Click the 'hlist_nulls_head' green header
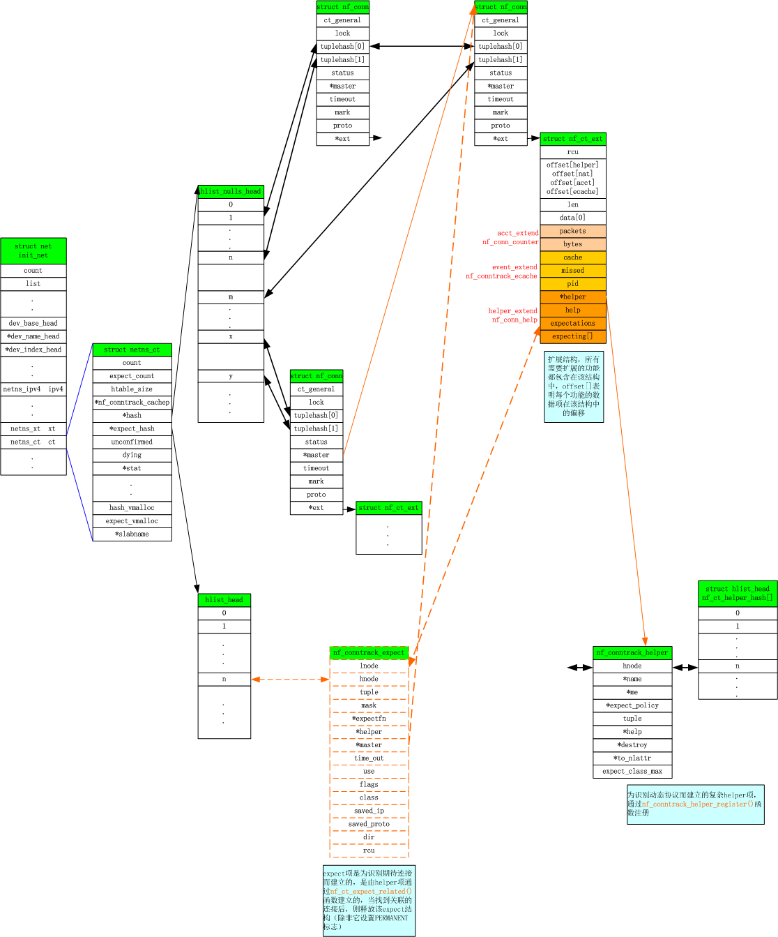 click(231, 192)
